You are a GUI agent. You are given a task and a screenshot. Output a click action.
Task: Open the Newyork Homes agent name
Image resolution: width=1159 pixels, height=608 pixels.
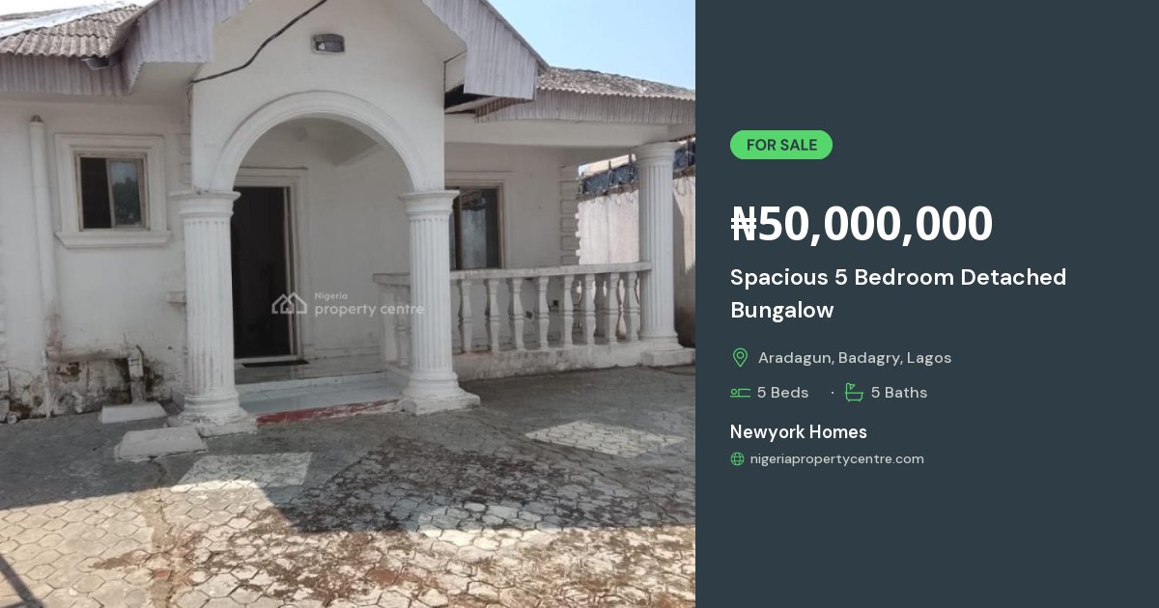[799, 431]
